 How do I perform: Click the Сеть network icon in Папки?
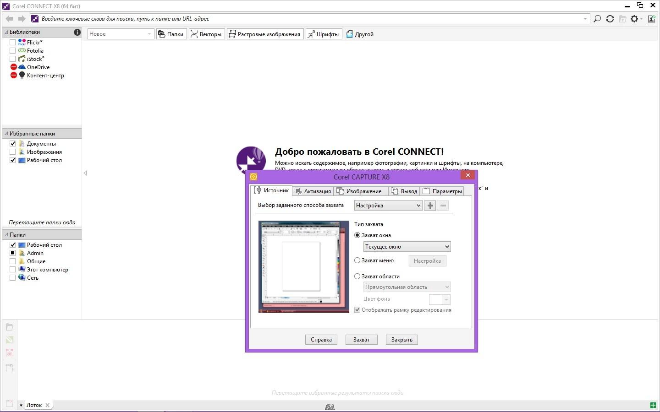click(x=22, y=277)
